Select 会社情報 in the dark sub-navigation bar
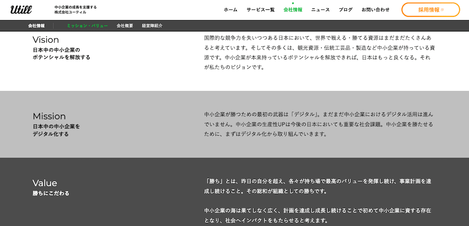The height and width of the screenshot is (226, 469). 37,26
